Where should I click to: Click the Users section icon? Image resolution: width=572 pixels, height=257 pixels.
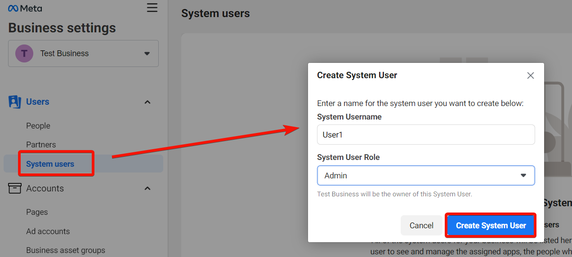click(15, 102)
